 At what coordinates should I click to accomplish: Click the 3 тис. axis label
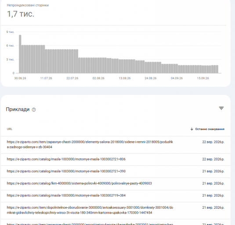(10, 59)
